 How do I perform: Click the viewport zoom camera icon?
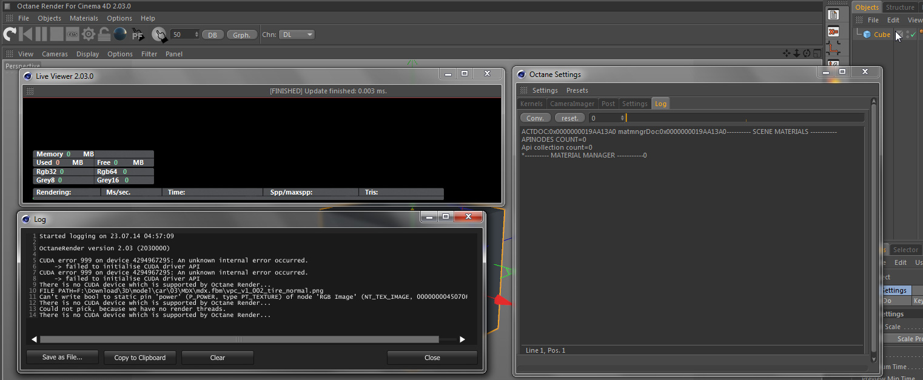click(797, 53)
